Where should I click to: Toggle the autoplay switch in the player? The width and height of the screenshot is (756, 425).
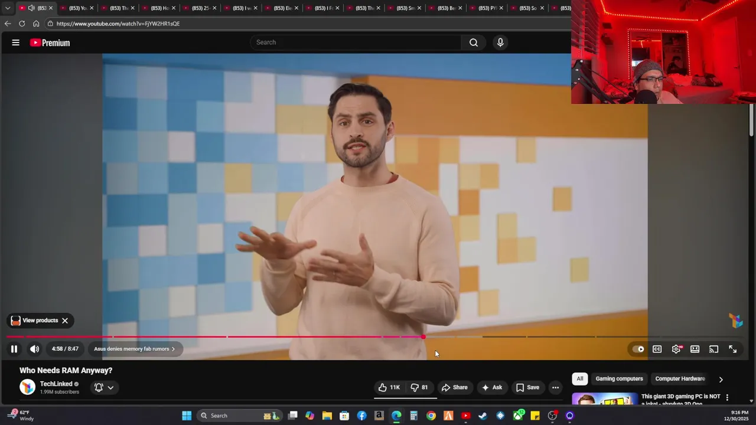(638, 349)
